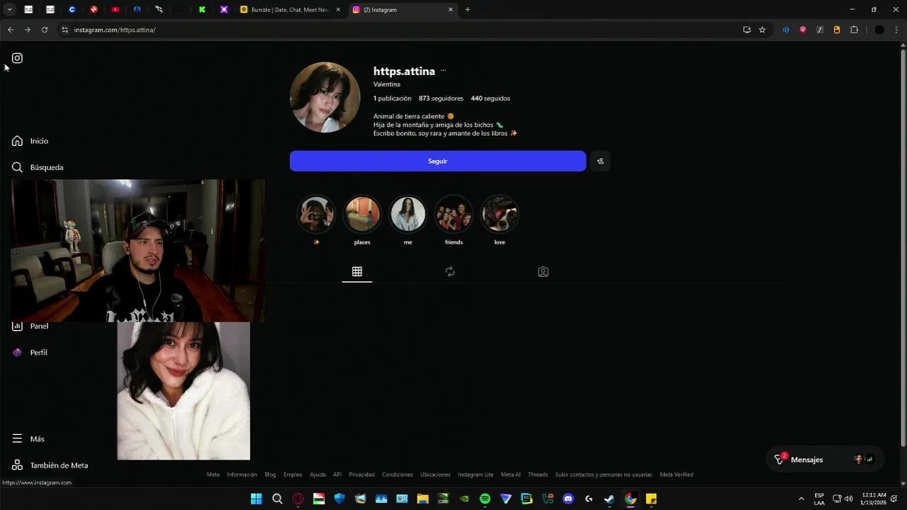907x510 pixels.
Task: Bookmark this page with the star icon
Action: coord(762,30)
